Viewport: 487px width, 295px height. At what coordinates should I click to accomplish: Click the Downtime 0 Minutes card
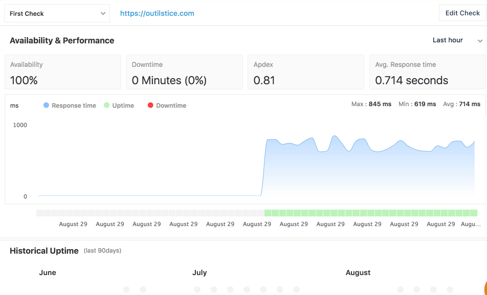(x=185, y=72)
